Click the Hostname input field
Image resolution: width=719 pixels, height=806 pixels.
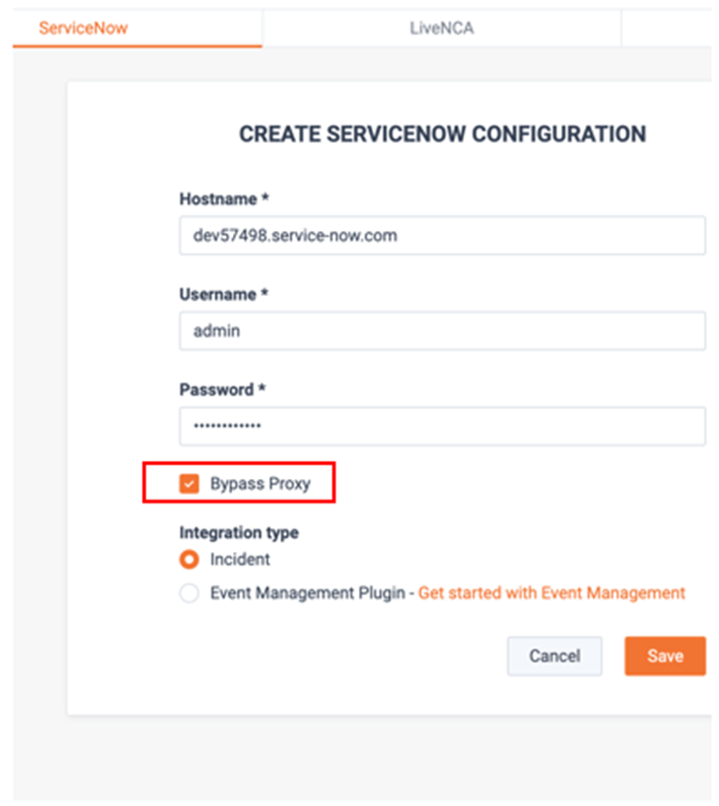point(441,236)
